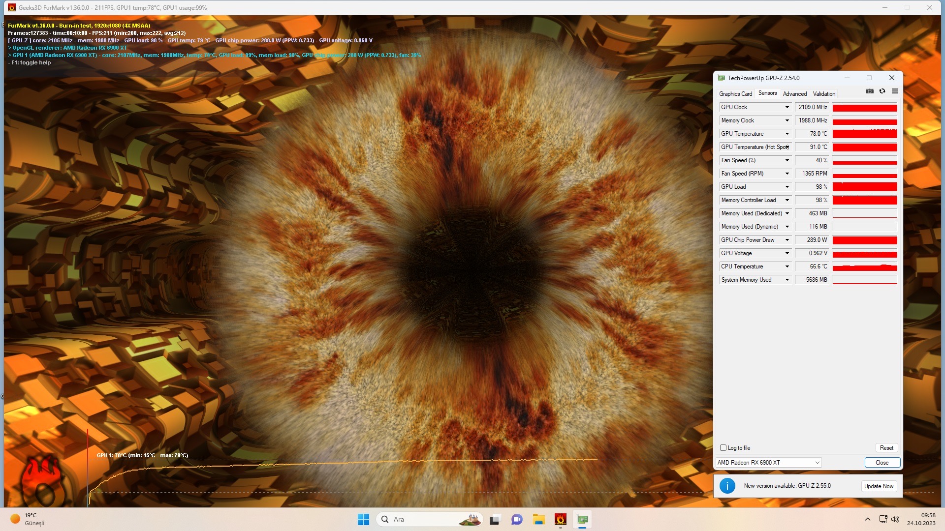
Task: Switch to the Advanced tab
Action: (x=794, y=94)
